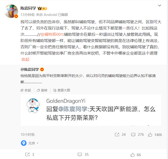The image size is (168, 159).
Task: Open the @福特哥001 mention link
Action: point(52,34)
